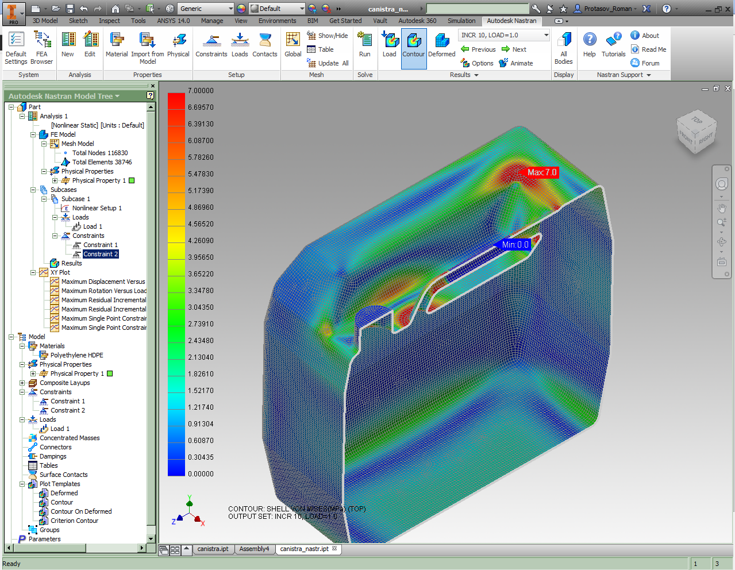Go to the Previous result increment
Viewport: 735px width, 570px height.
pyautogui.click(x=478, y=49)
